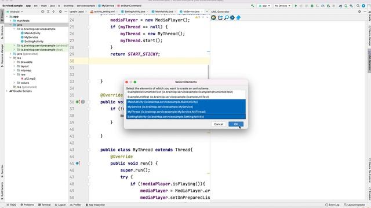Open the Logcat tool window
This screenshot has height=208, width=371.
tap(60, 205)
